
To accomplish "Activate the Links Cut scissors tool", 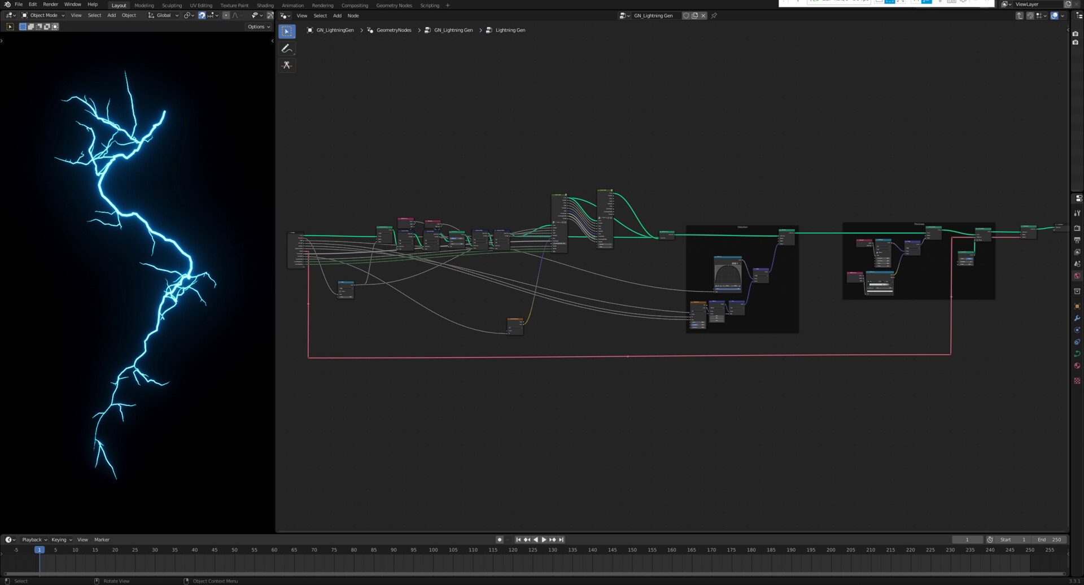I will pos(287,66).
